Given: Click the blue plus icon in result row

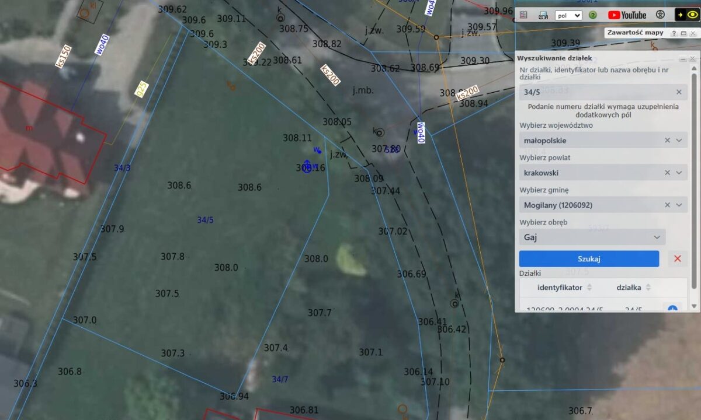Looking at the screenshot, I should pos(672,309).
